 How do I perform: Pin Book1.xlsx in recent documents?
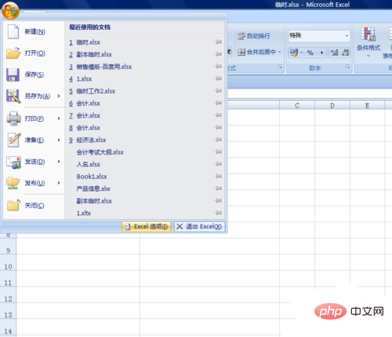click(x=218, y=176)
